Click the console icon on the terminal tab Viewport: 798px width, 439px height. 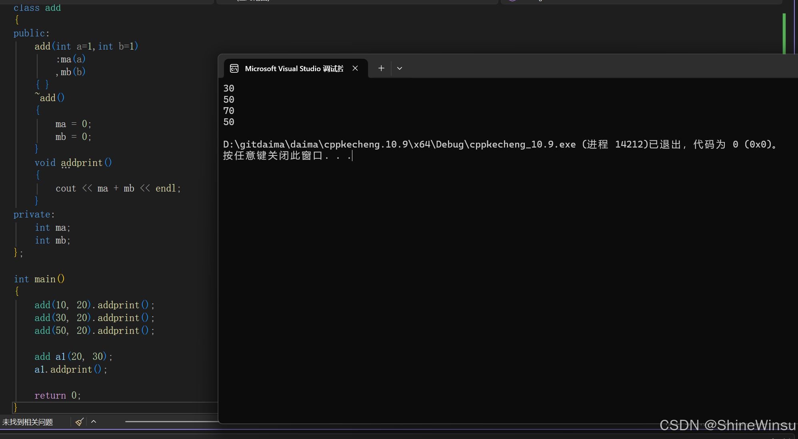click(x=234, y=68)
